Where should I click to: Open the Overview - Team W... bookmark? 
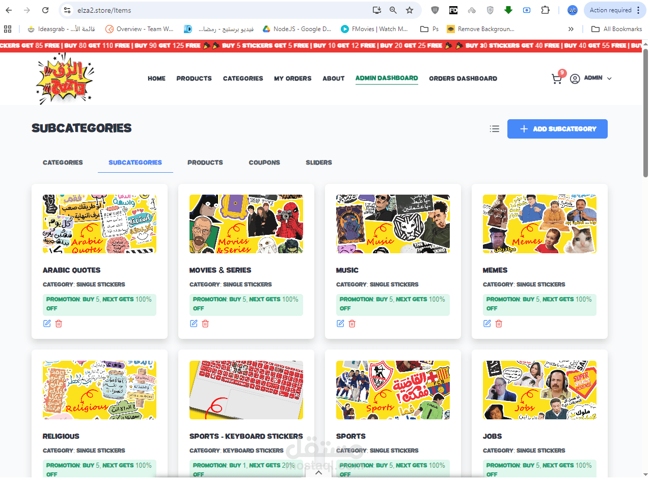(140, 29)
